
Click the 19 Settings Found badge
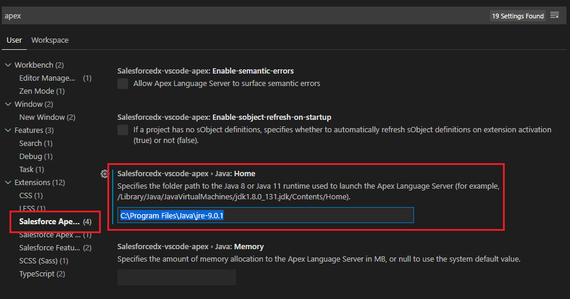pyautogui.click(x=518, y=16)
